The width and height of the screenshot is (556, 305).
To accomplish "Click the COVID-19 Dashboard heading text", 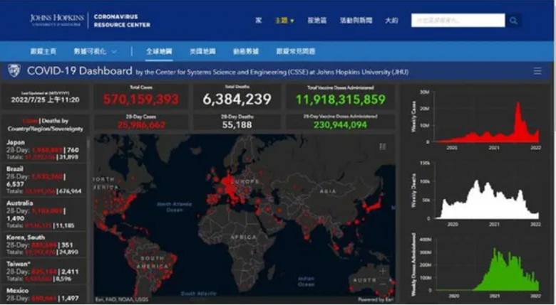I will [79, 71].
